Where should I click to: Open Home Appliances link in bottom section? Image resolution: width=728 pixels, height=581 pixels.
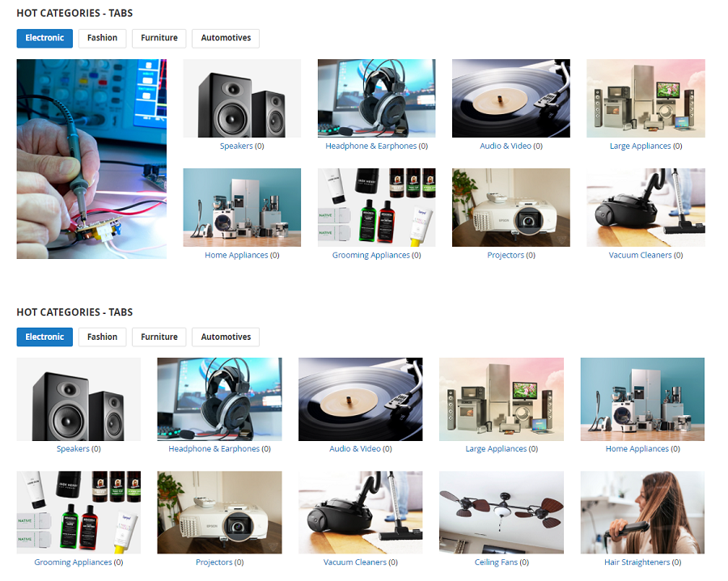tap(637, 448)
